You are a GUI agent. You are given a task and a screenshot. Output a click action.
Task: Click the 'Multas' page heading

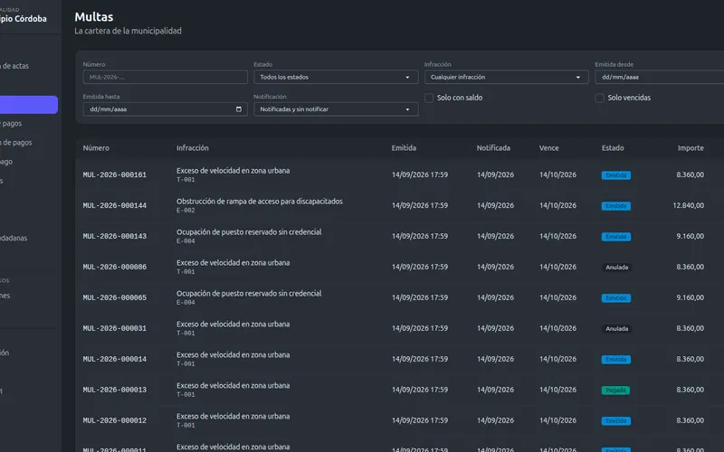coord(94,17)
